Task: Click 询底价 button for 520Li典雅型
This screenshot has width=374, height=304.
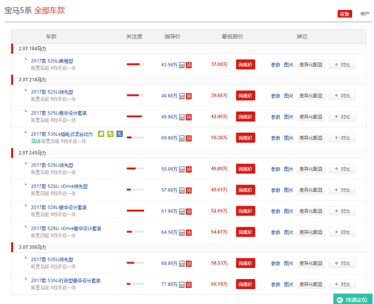Action: point(246,64)
